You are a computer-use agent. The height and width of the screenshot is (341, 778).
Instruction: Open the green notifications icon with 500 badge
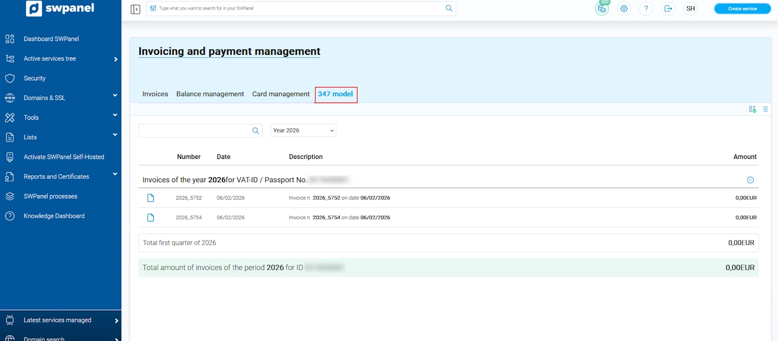601,9
